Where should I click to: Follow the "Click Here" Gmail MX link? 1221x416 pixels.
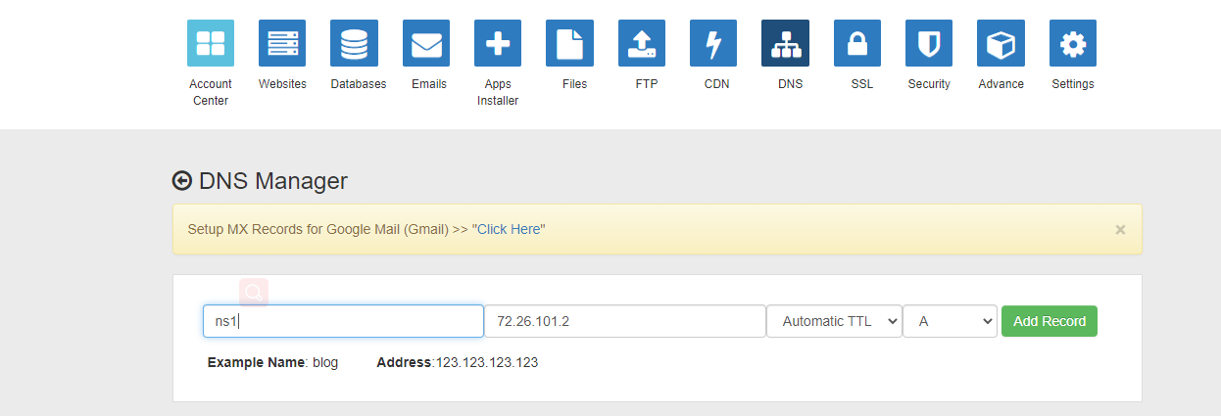[509, 229]
